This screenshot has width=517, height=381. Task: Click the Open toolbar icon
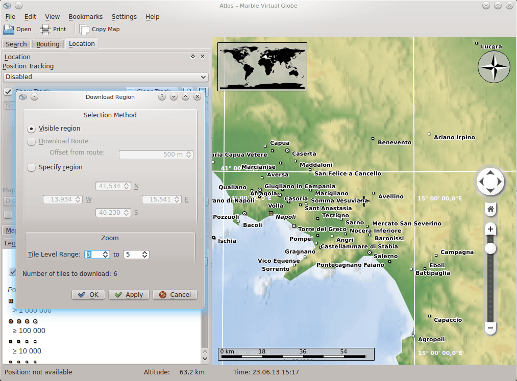coord(9,29)
